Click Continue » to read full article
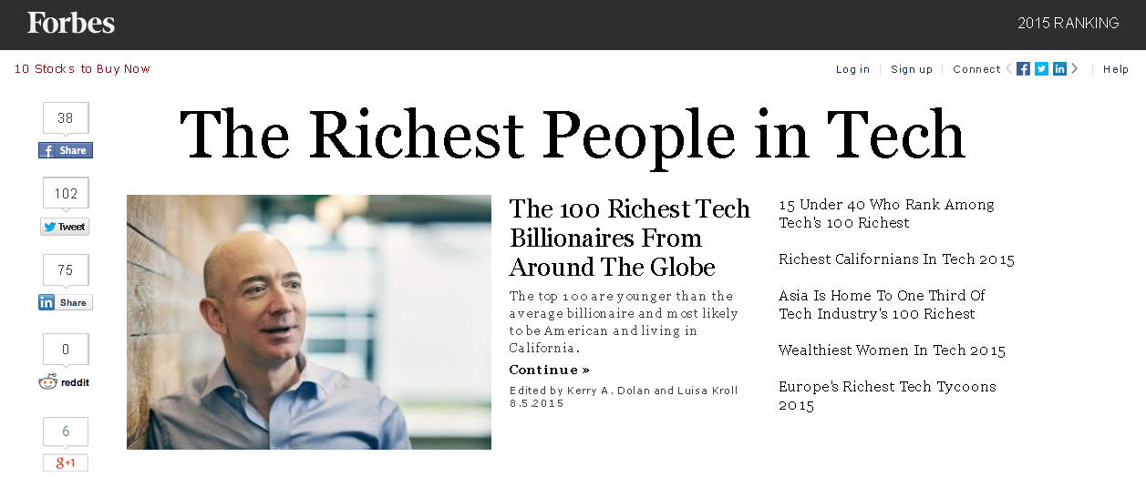This screenshot has width=1146, height=477. coord(549,370)
